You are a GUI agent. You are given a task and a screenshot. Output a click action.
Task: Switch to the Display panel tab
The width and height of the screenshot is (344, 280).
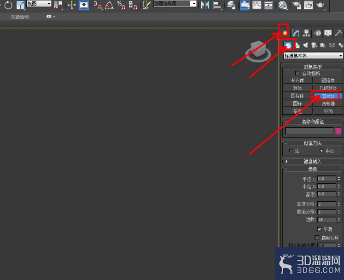pyautogui.click(x=328, y=33)
